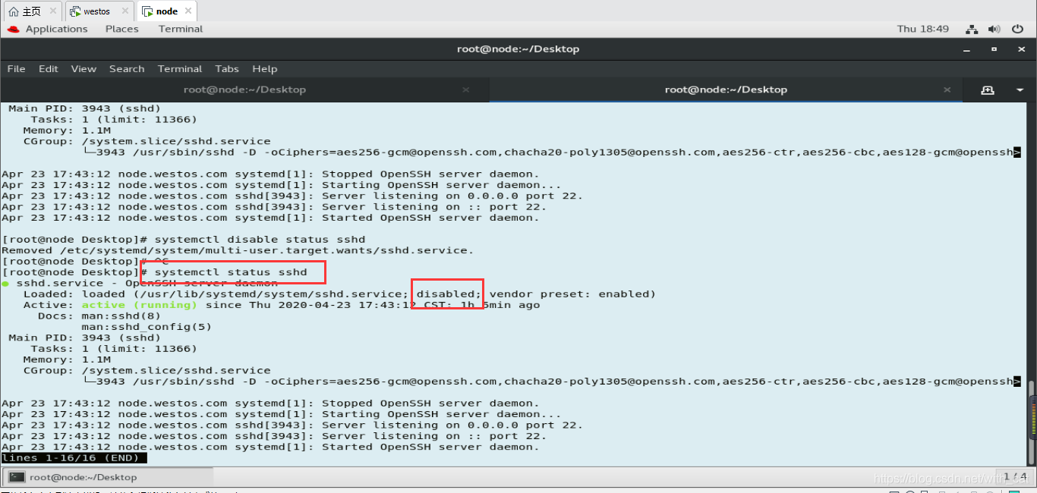This screenshot has width=1037, height=493.
Task: Switch to the 主页 home tab
Action: point(31,11)
